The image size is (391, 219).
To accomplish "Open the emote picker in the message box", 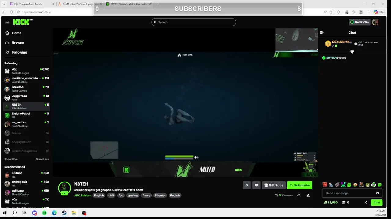I will pyautogui.click(x=378, y=193).
